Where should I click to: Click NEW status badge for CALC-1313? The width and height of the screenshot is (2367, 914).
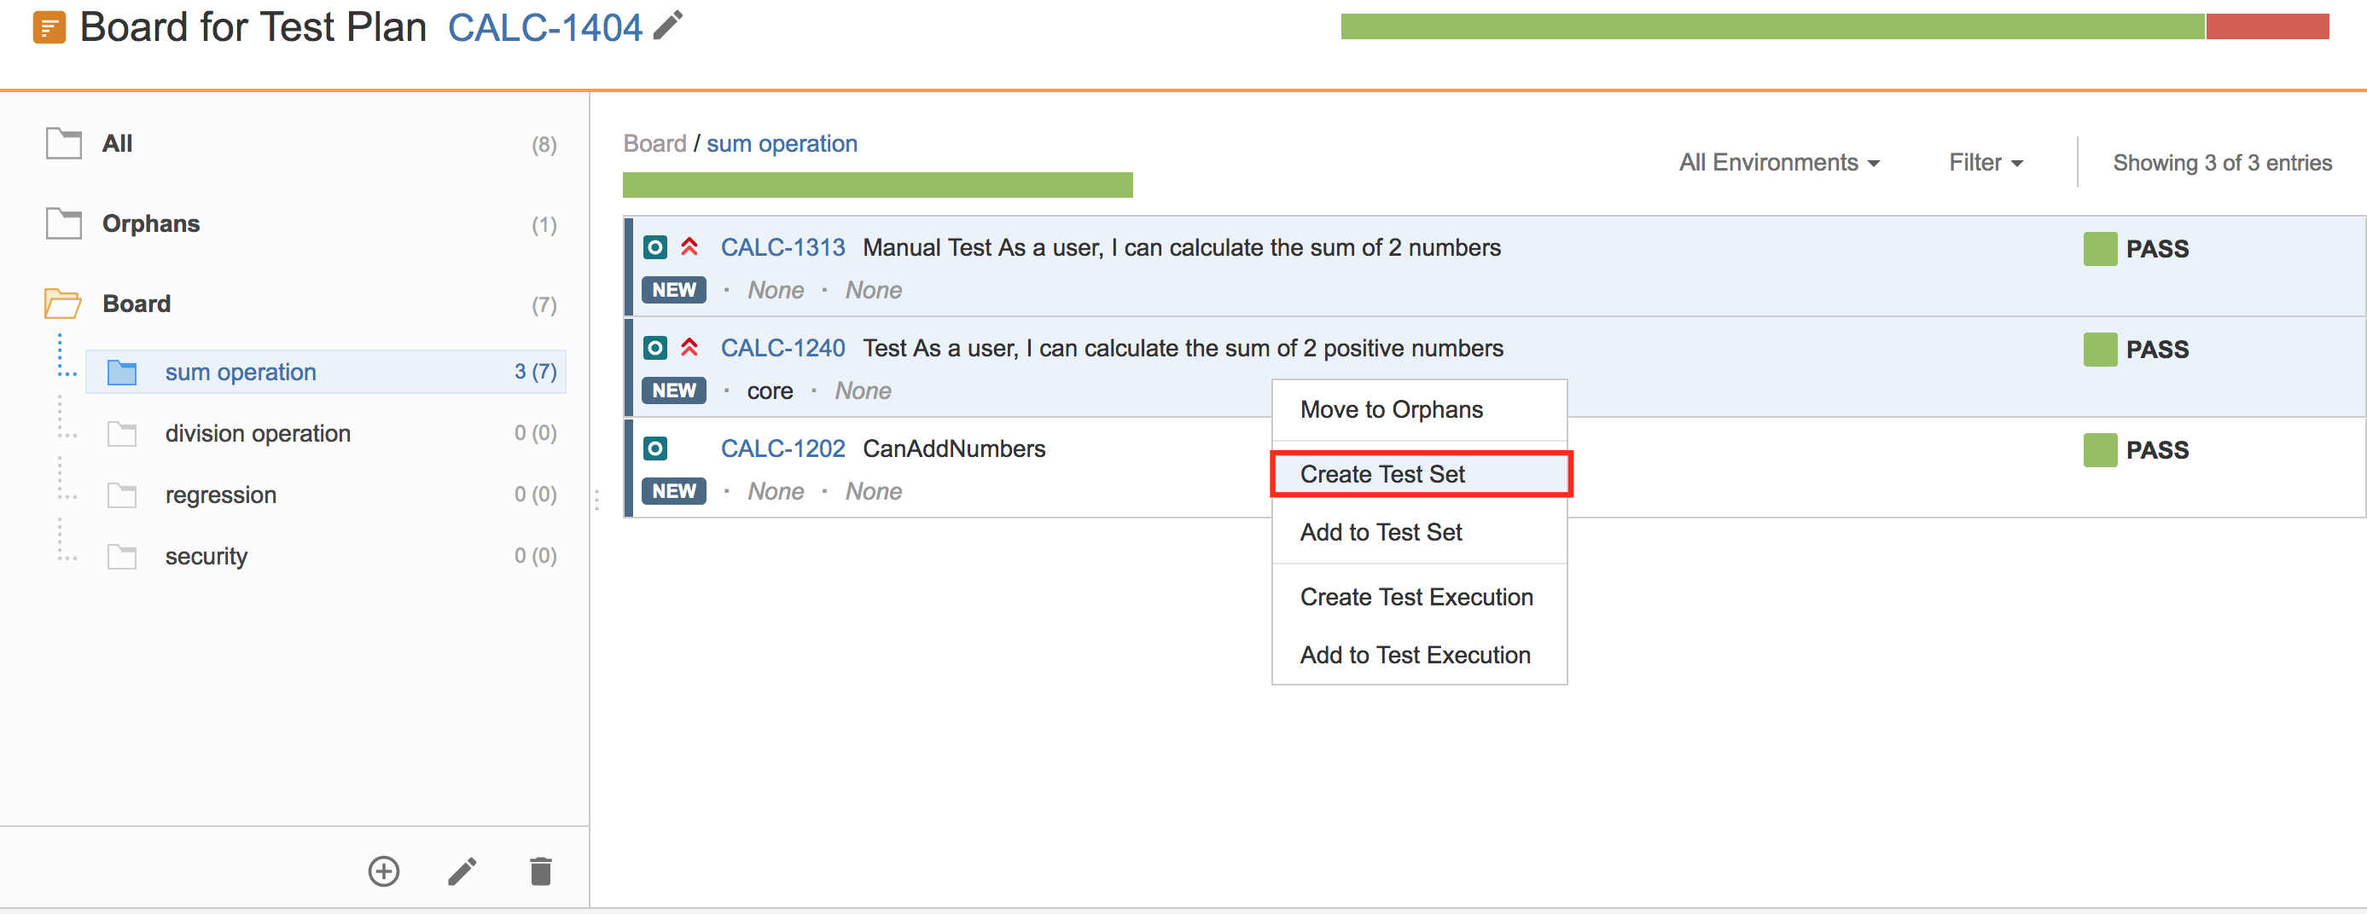(x=673, y=290)
